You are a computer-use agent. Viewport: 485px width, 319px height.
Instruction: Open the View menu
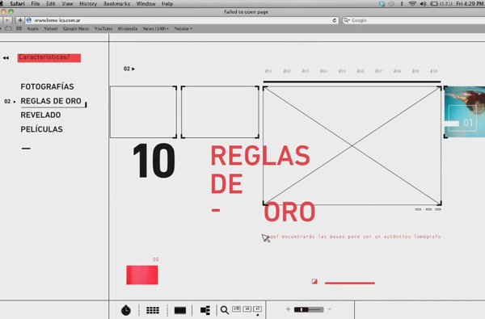coord(67,4)
